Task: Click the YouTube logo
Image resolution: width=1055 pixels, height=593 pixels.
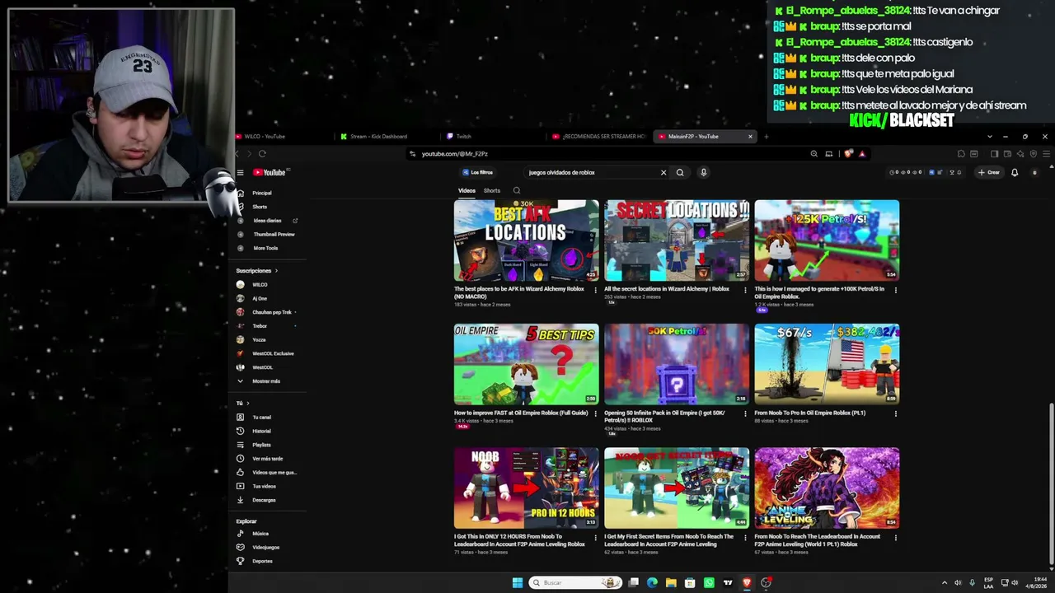Action: 270,172
